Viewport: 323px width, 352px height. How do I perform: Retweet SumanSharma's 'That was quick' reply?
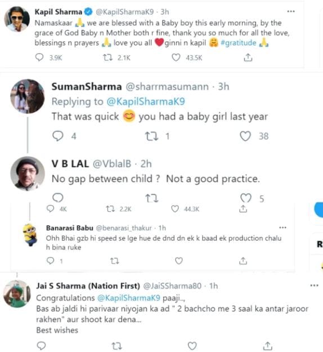coord(152,136)
